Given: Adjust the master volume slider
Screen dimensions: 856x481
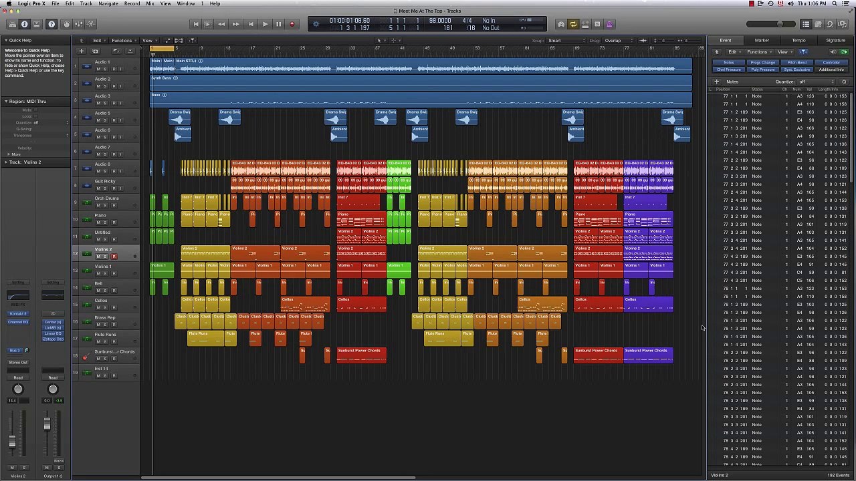Looking at the screenshot, I should click(x=780, y=24).
